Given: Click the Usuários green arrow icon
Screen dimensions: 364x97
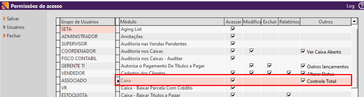Looking at the screenshot, I should click(x=5, y=27).
